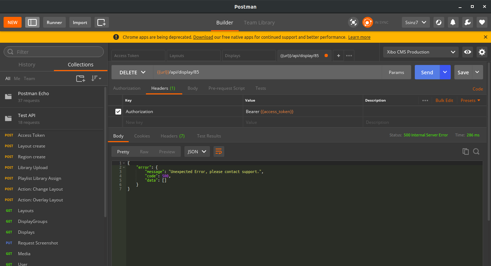The image size is (491, 266).
Task: Click the heart icon
Action: pos(482,22)
